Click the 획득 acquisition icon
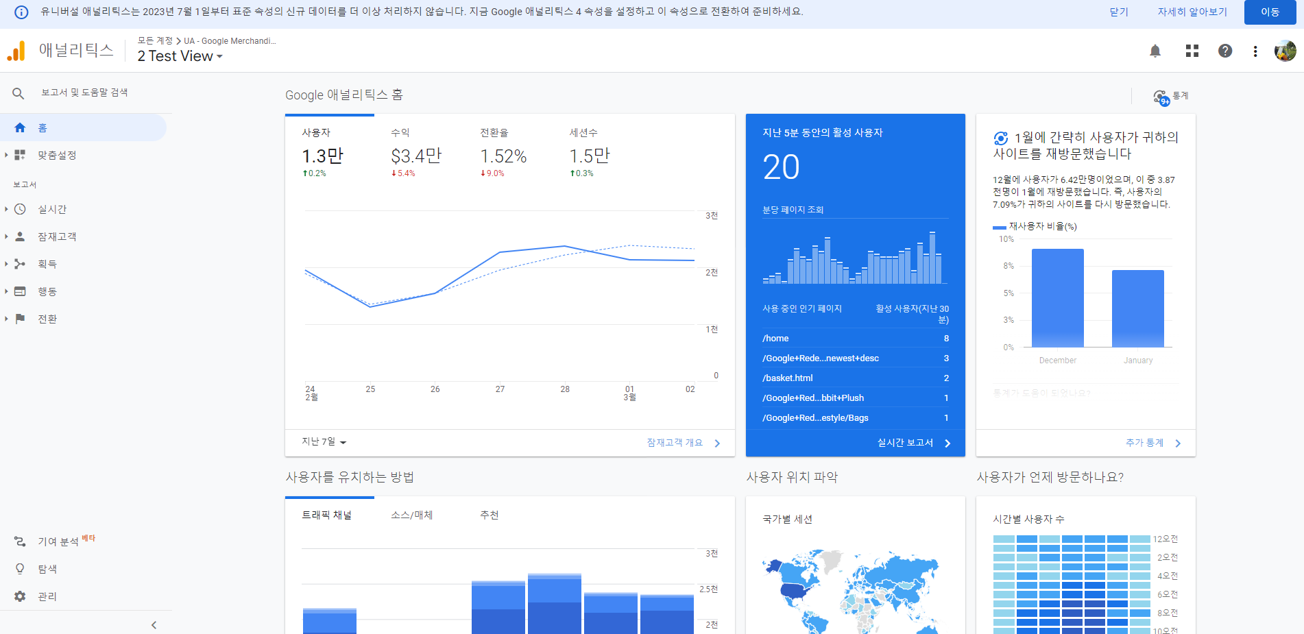This screenshot has height=634, width=1304. click(20, 264)
